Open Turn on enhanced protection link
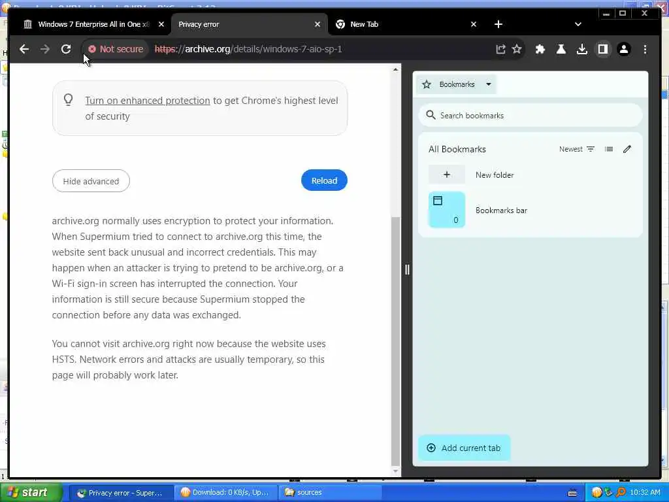Screen dimensions: 669x502 148,101
